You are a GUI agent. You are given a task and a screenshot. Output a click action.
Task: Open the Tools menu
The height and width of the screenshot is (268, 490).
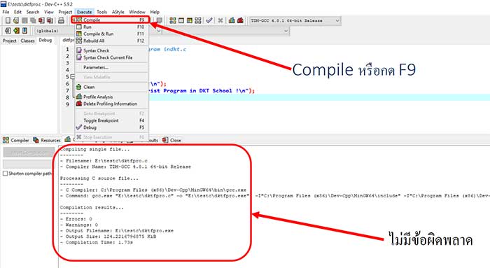coord(102,12)
